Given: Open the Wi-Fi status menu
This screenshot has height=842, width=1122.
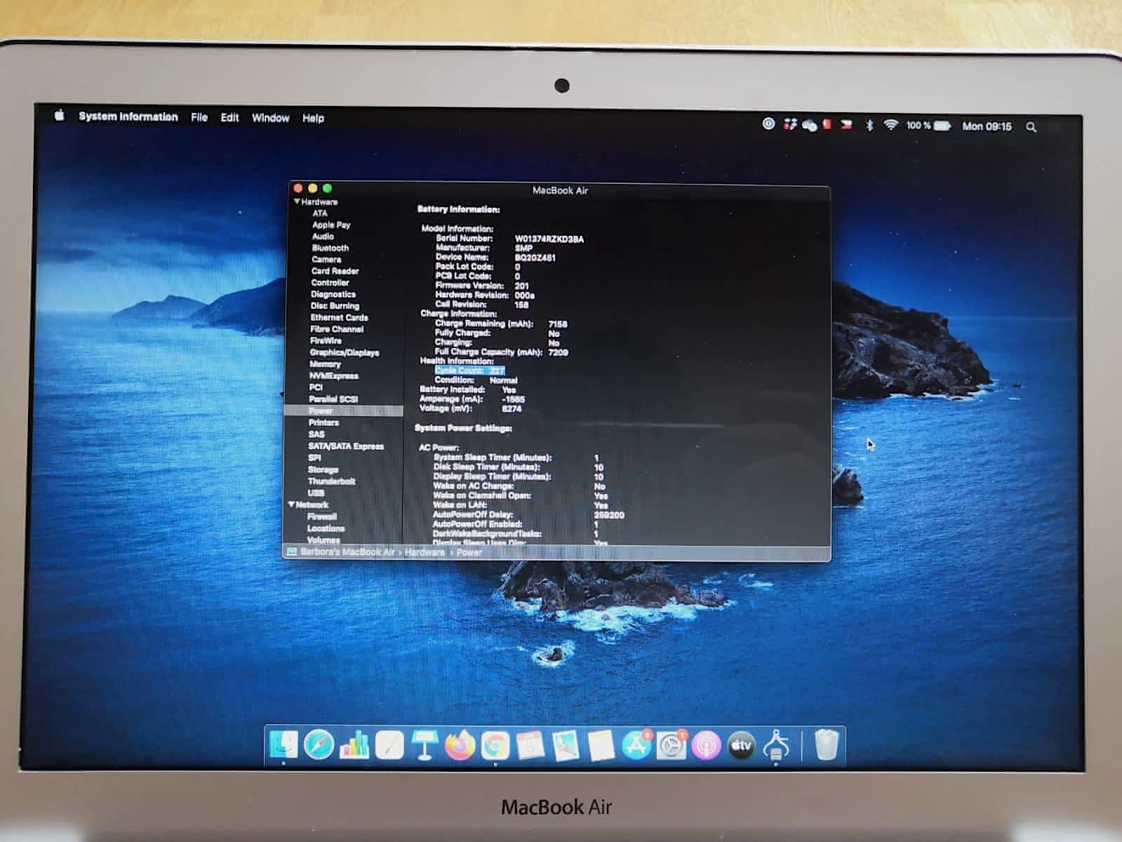Looking at the screenshot, I should coord(891,125).
